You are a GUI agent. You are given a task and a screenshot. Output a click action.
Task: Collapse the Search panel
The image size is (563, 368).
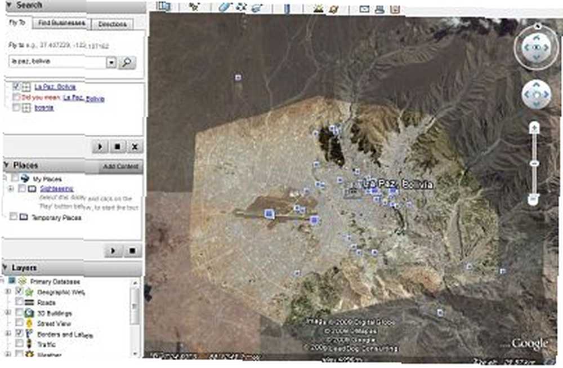[x=9, y=6]
